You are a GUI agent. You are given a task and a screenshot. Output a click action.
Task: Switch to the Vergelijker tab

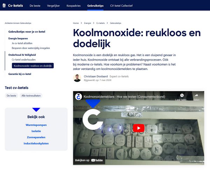54,6
